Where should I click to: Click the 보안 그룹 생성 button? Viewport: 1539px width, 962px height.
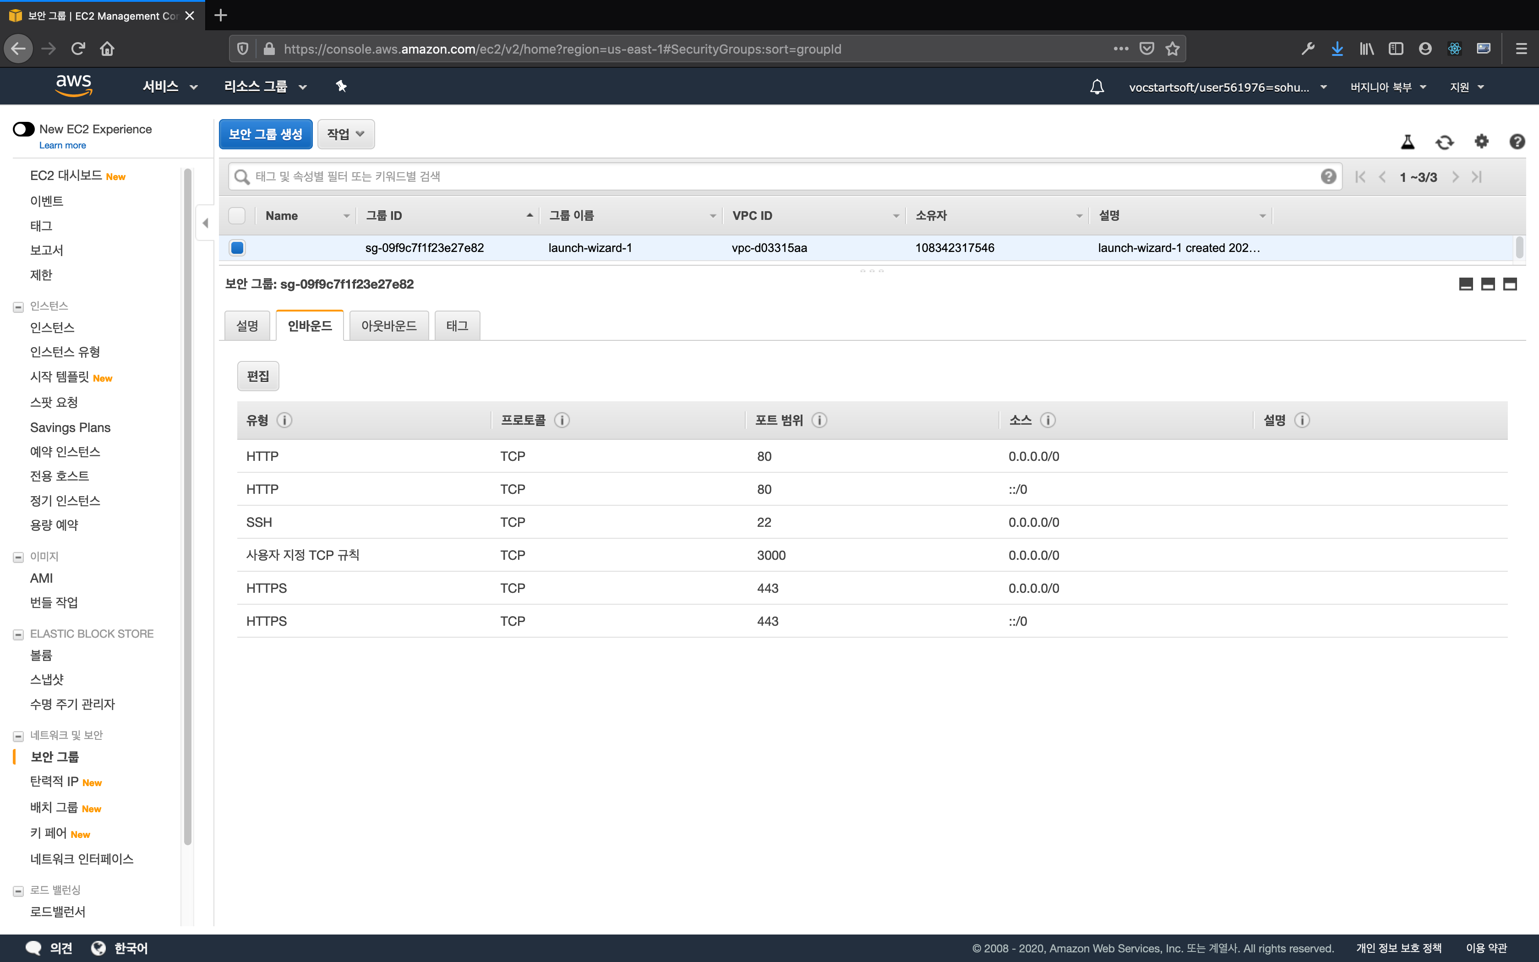(x=265, y=134)
